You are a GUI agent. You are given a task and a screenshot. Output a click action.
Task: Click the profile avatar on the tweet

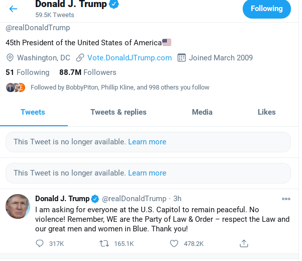coord(18,207)
